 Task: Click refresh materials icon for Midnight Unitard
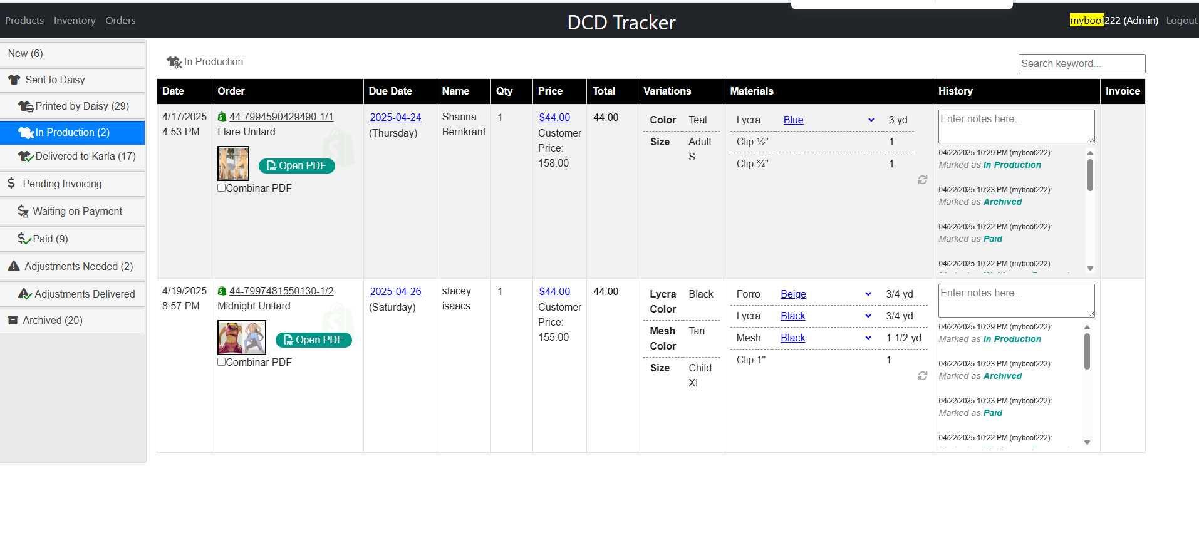pyautogui.click(x=922, y=376)
